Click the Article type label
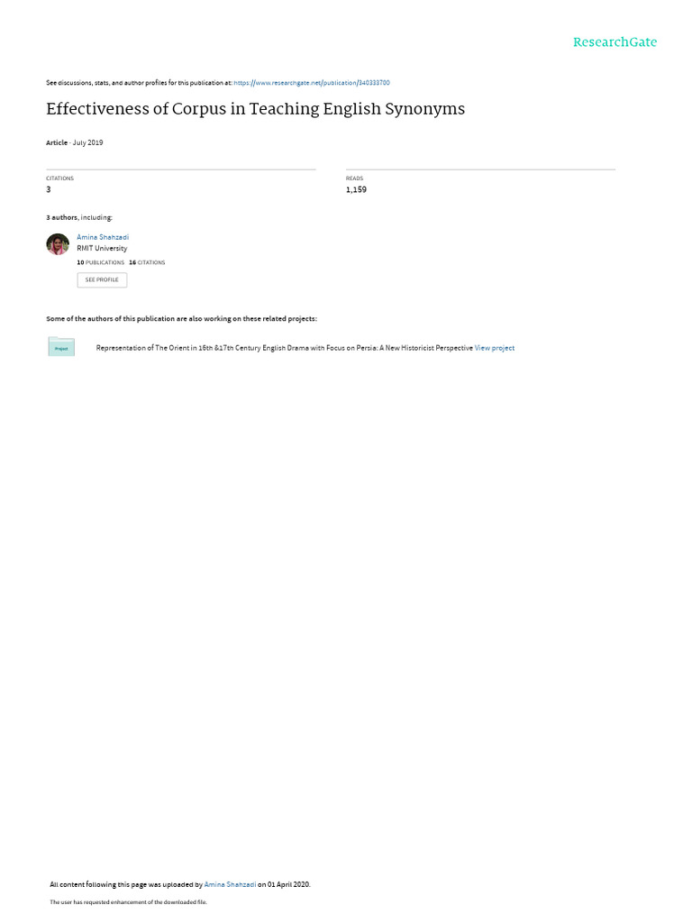 tap(57, 142)
